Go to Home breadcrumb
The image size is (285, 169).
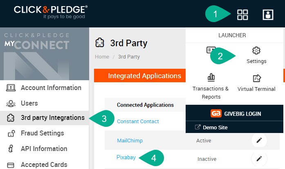click(102, 57)
